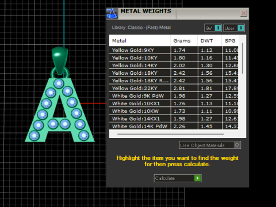Sort by the Grams column header
This screenshot has width=276, height=207.
(x=184, y=41)
